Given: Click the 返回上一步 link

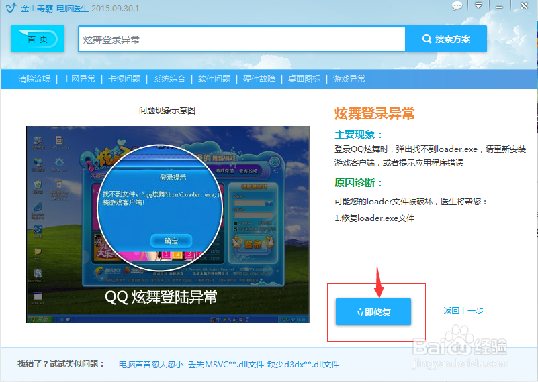Looking at the screenshot, I should pyautogui.click(x=463, y=311).
